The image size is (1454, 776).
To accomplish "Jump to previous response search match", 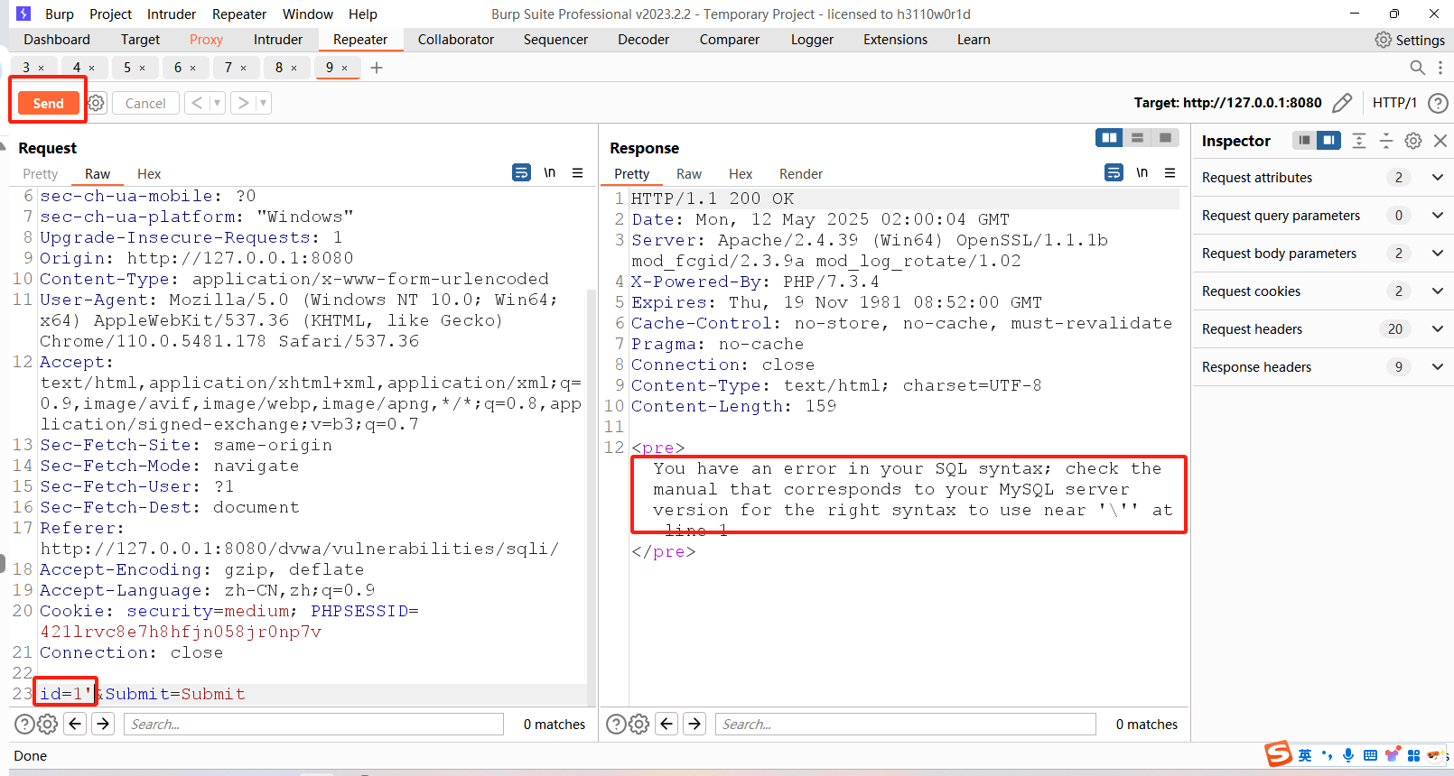I will (666, 724).
